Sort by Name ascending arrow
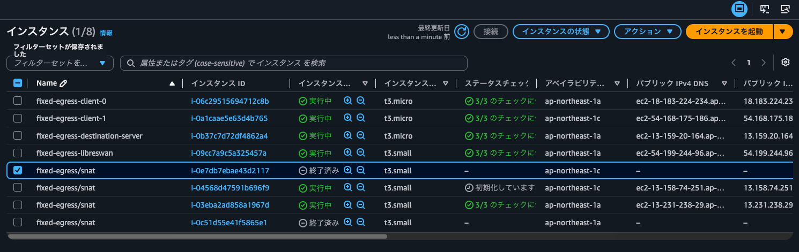 click(x=172, y=83)
